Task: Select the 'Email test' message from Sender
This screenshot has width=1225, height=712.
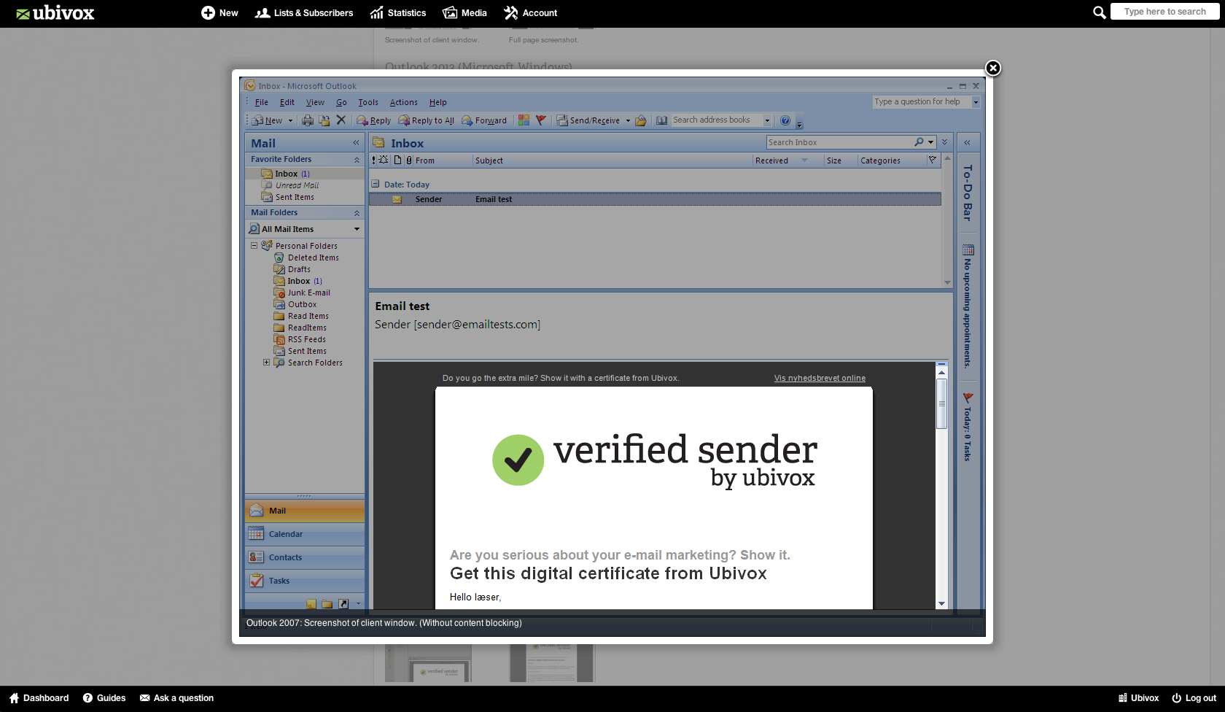Action: tap(655, 199)
